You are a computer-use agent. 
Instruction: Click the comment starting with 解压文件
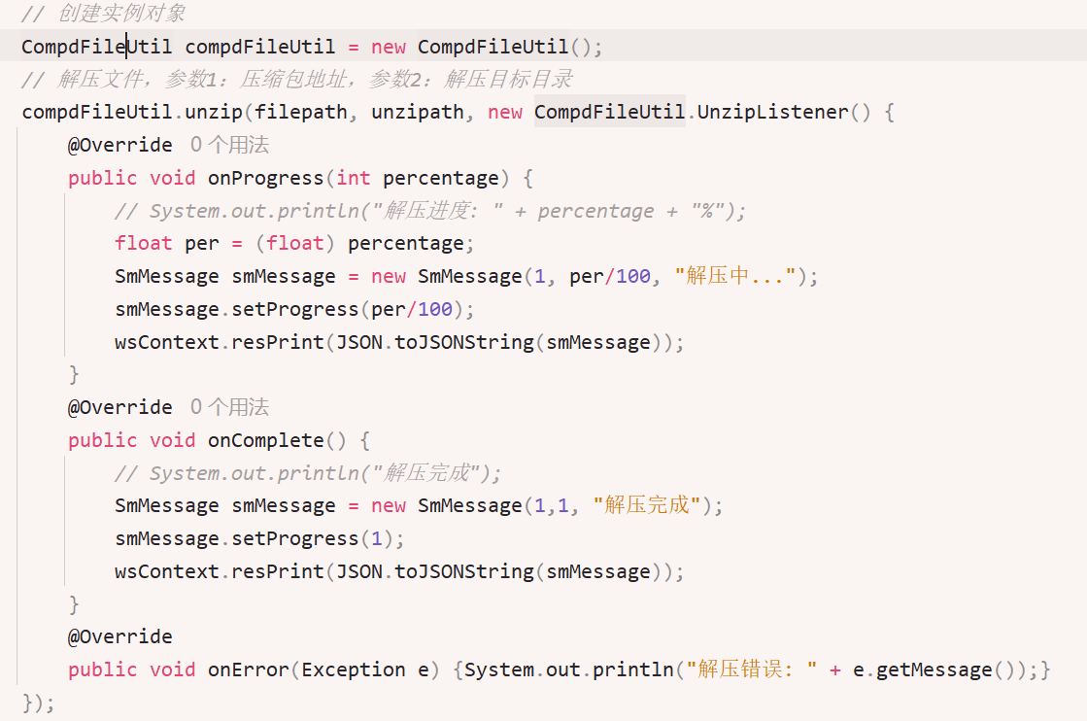click(x=297, y=80)
